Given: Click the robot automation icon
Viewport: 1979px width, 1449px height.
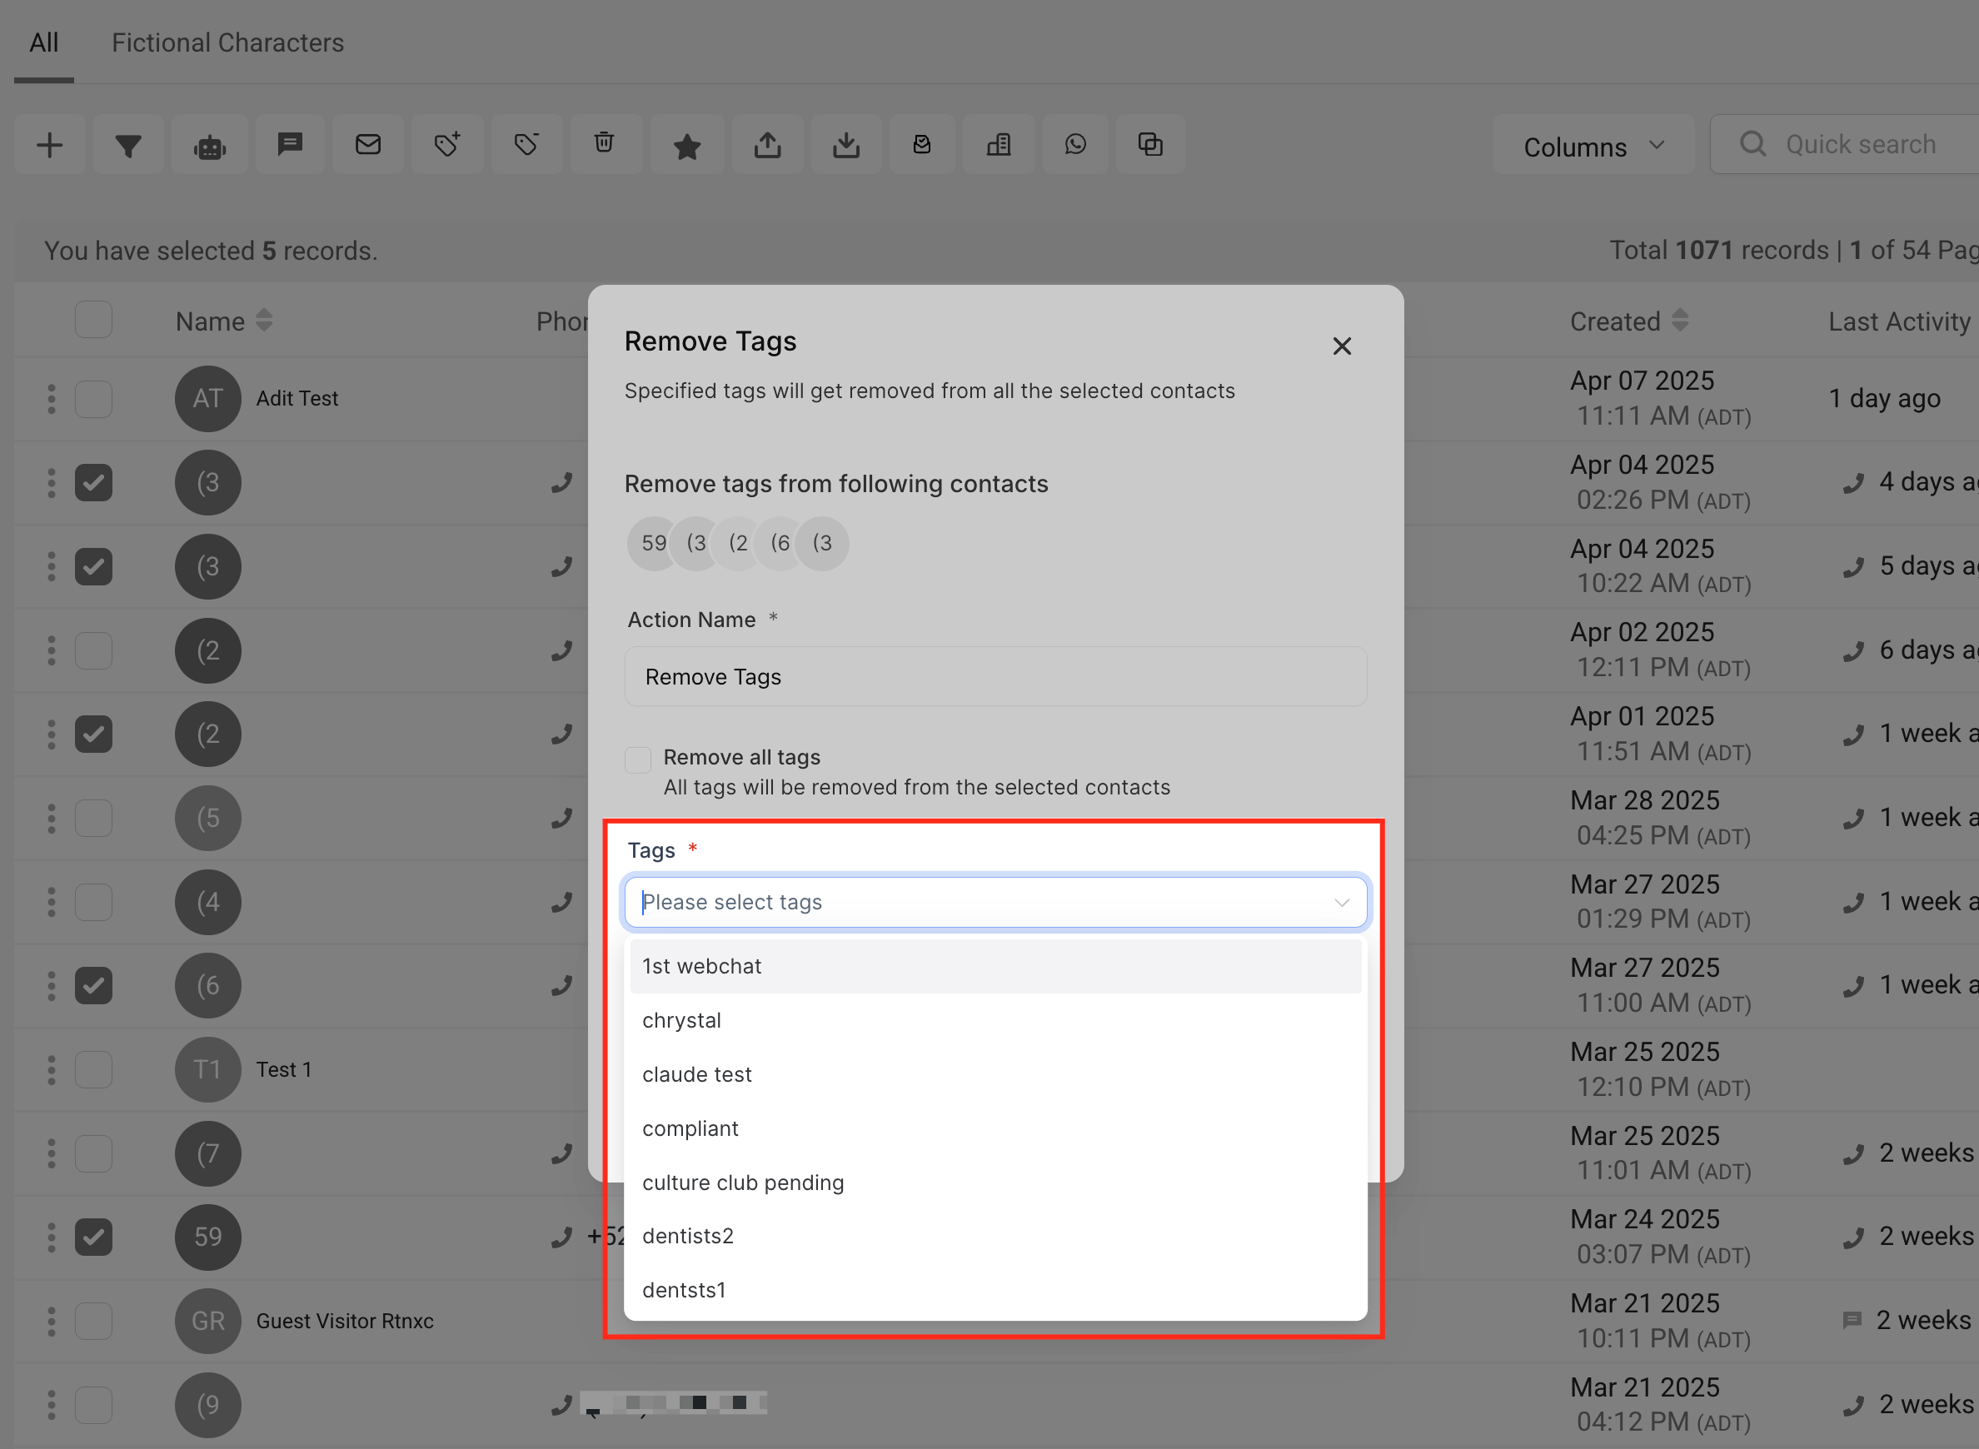Looking at the screenshot, I should point(209,145).
